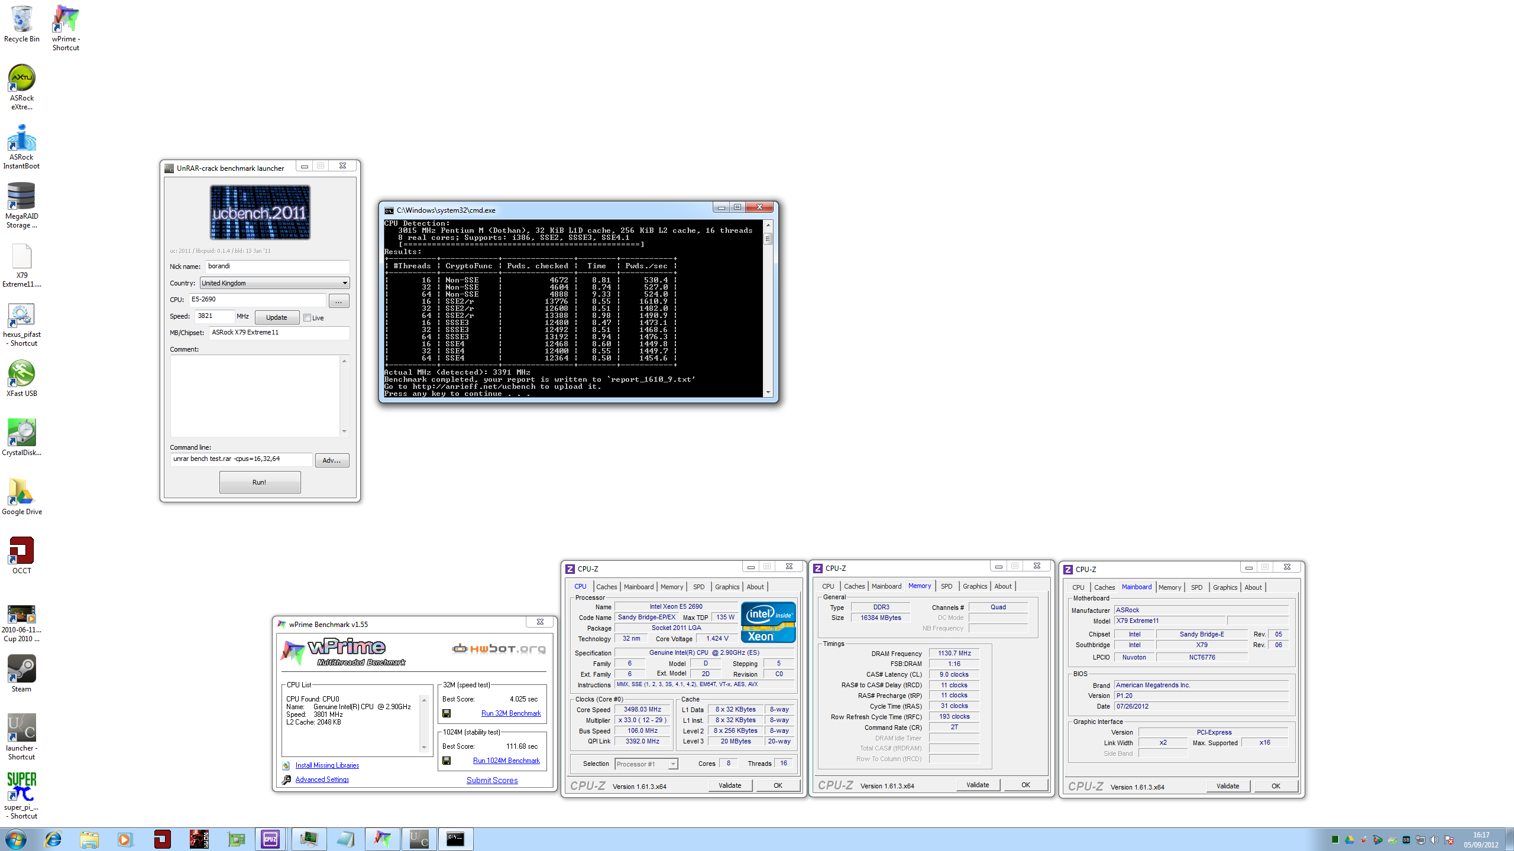The height and width of the screenshot is (851, 1514).
Task: Click Install Missing Libraries link
Action: (327, 765)
